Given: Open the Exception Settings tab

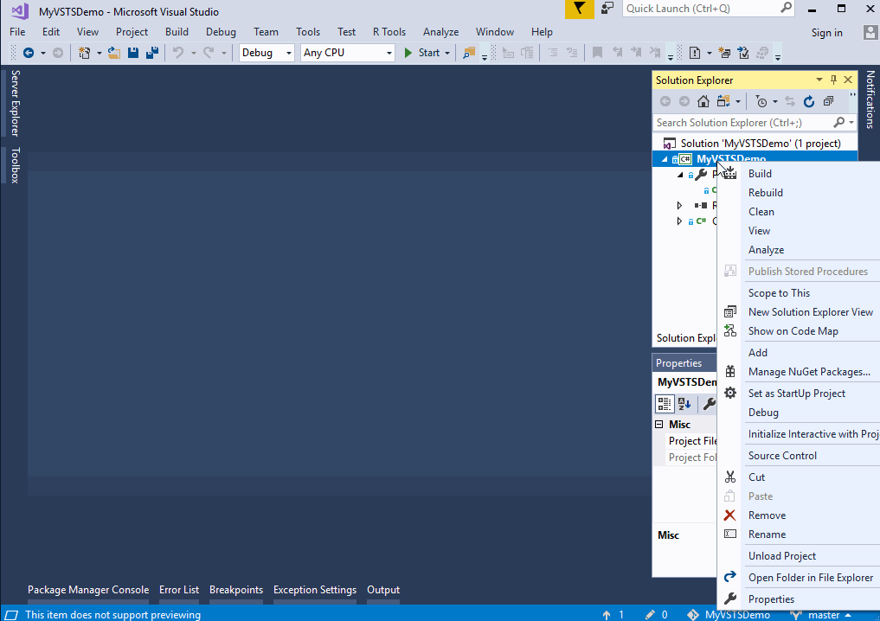Looking at the screenshot, I should pyautogui.click(x=315, y=590).
